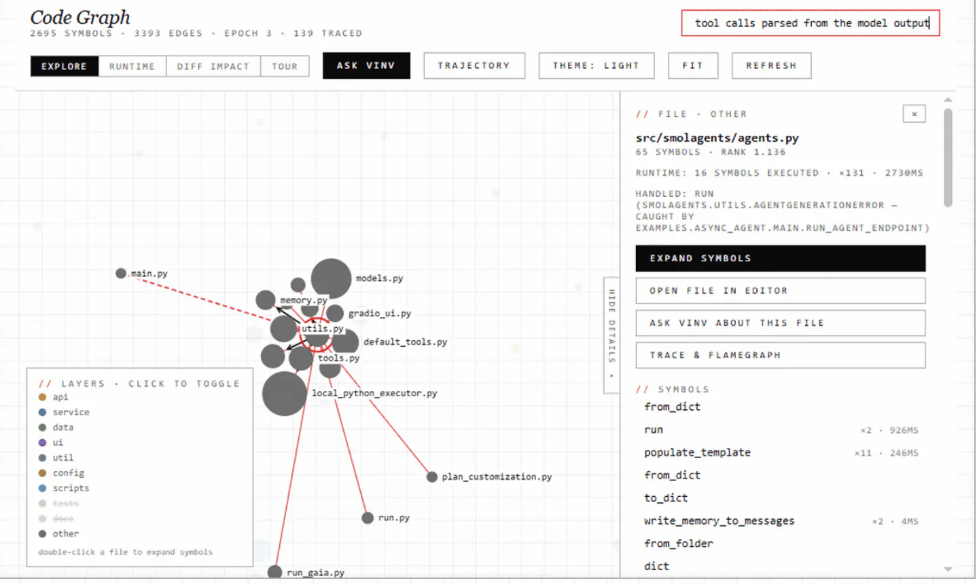This screenshot has height=585, width=977.
Task: Select the default_tools.py node
Action: click(x=347, y=342)
